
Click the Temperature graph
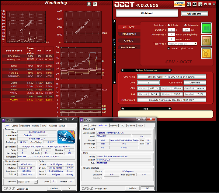click(81, 63)
